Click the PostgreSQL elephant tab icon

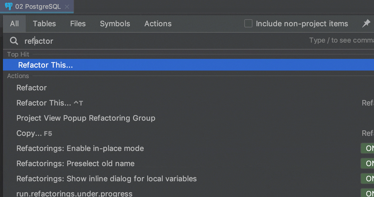point(9,6)
